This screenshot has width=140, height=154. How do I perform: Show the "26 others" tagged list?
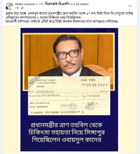pyautogui.click(x=82, y=4)
